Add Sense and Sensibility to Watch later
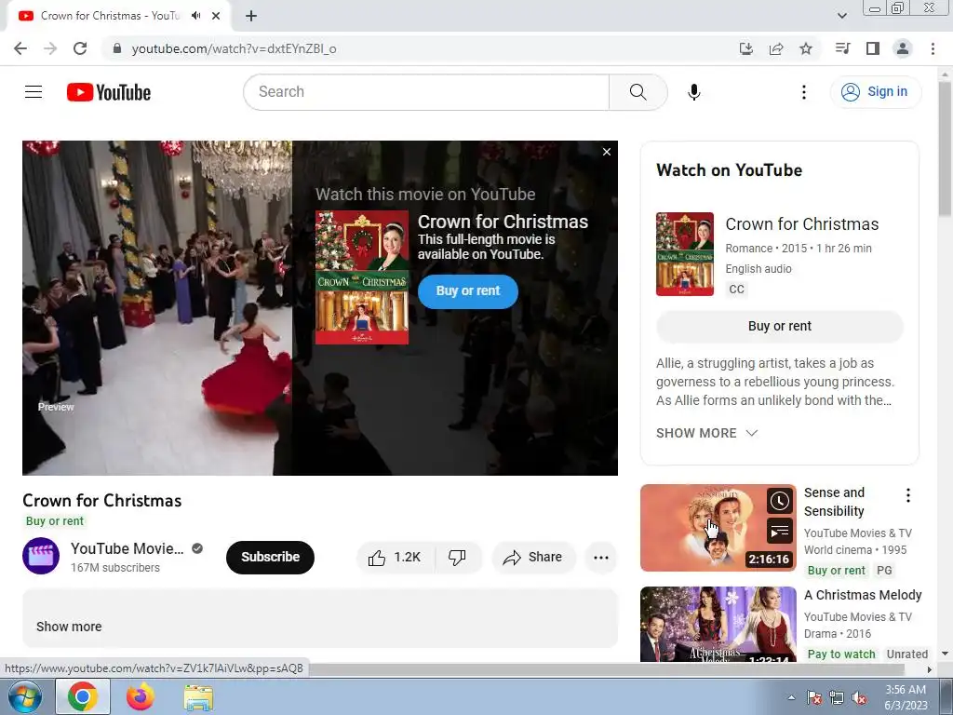Image resolution: width=953 pixels, height=715 pixels. pyautogui.click(x=779, y=501)
